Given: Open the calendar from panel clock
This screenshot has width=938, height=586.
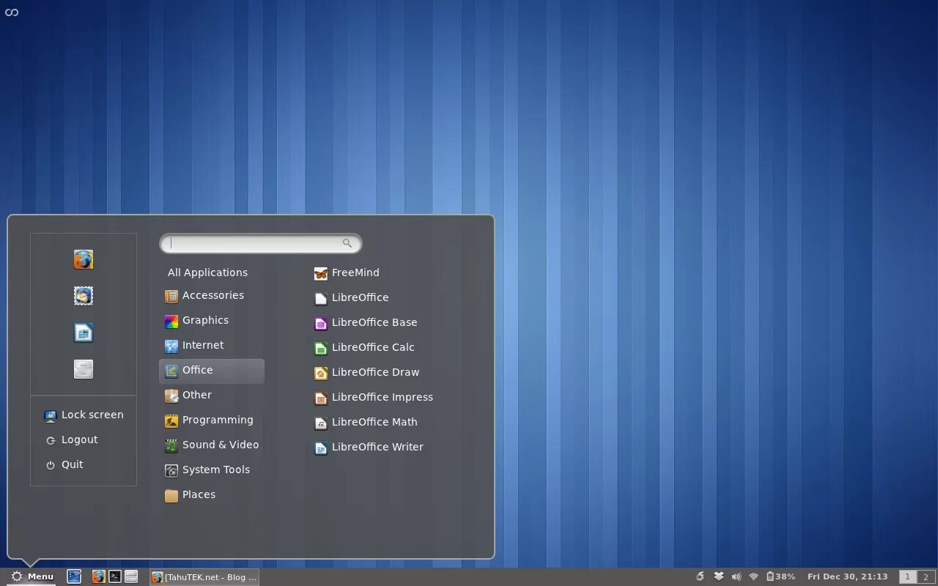Looking at the screenshot, I should [847, 576].
